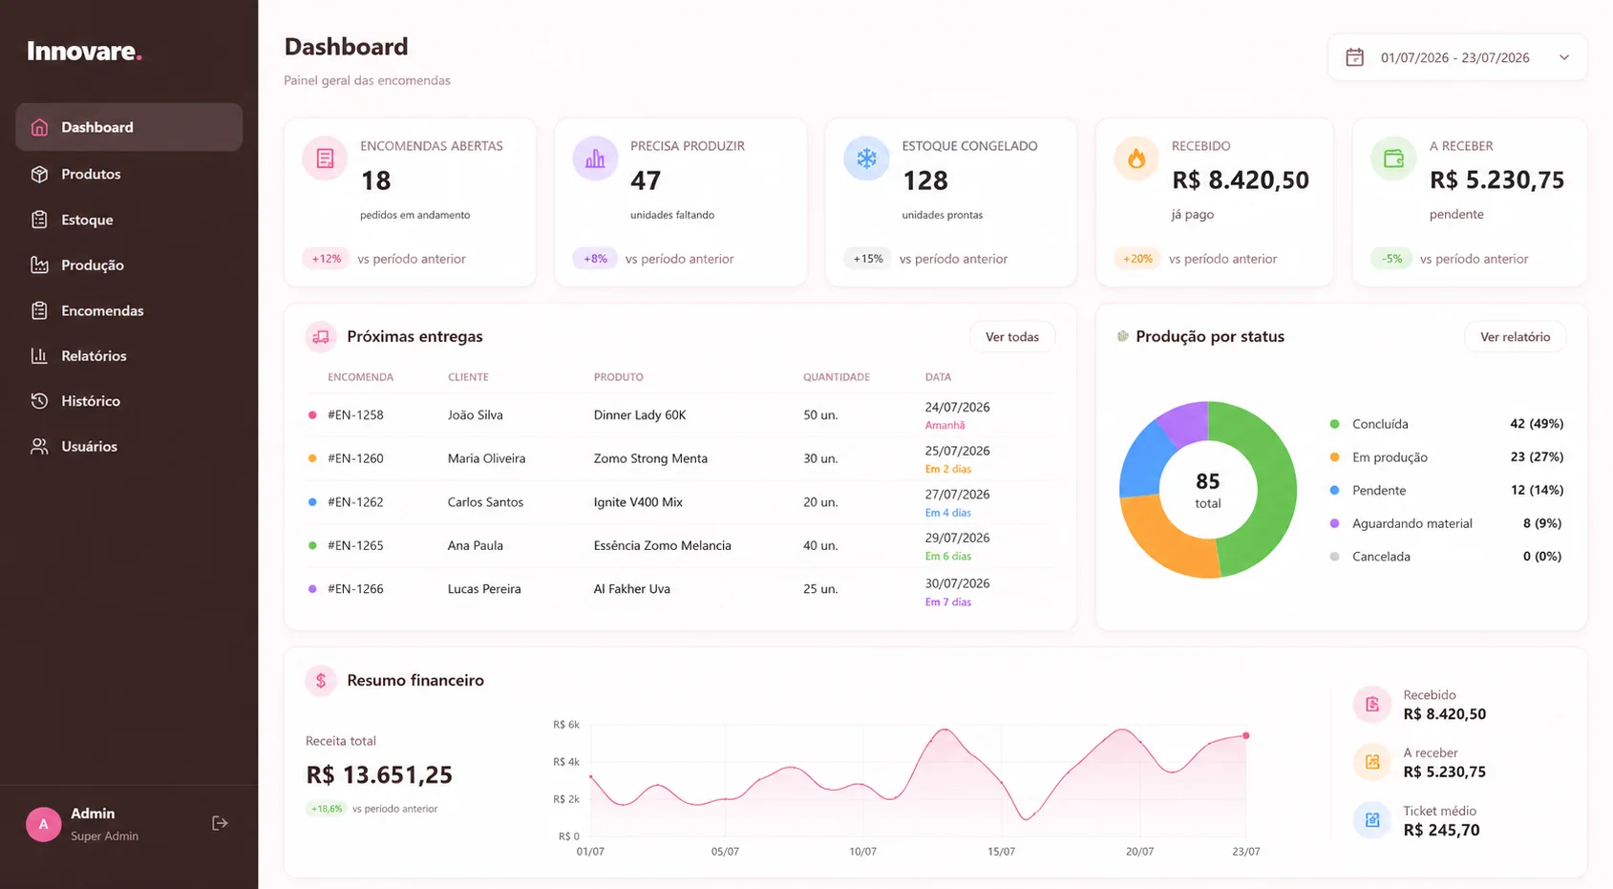This screenshot has height=889, width=1613.
Task: Click product Zomo Strong Menta
Action: (650, 458)
